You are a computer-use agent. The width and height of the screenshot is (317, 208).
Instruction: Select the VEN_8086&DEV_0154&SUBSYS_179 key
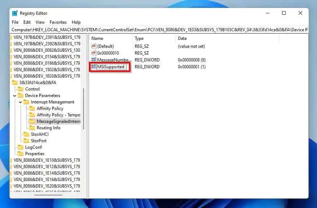(x=47, y=57)
